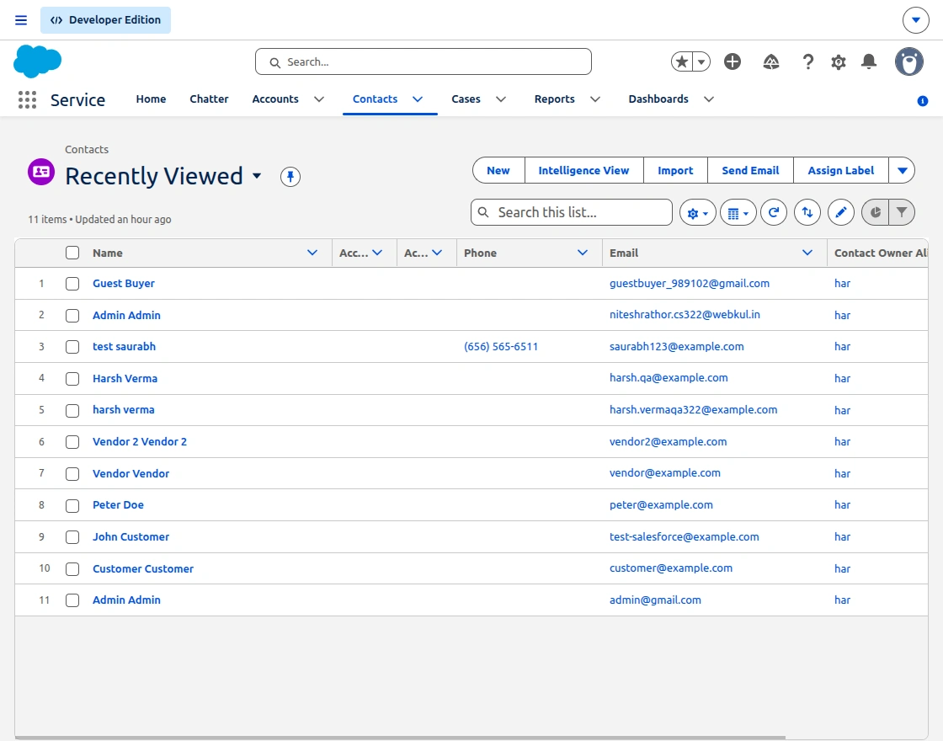Select all rows checkbox in header
This screenshot has height=741, width=943.
[72, 253]
